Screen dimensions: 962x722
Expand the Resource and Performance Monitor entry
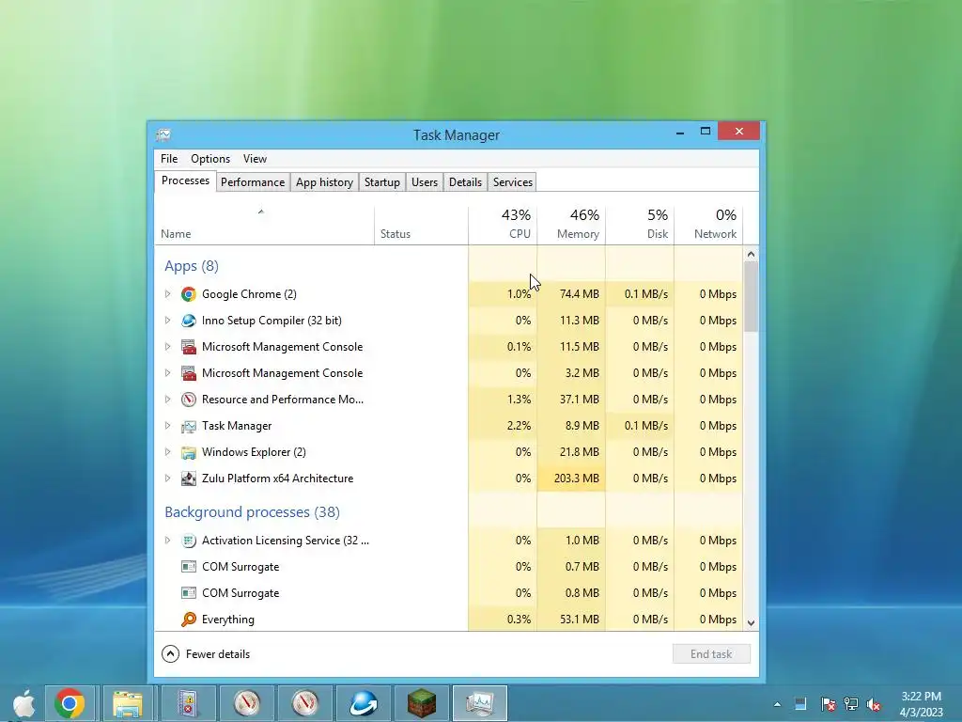tap(167, 400)
